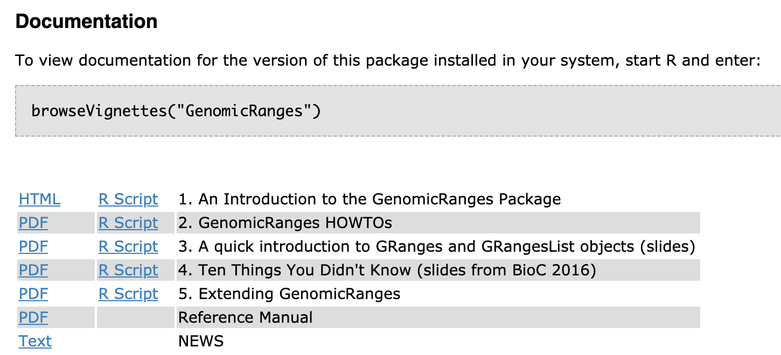This screenshot has width=781, height=355.
Task: Click the 'Extending GenomicRanges' title text
Action: click(289, 294)
